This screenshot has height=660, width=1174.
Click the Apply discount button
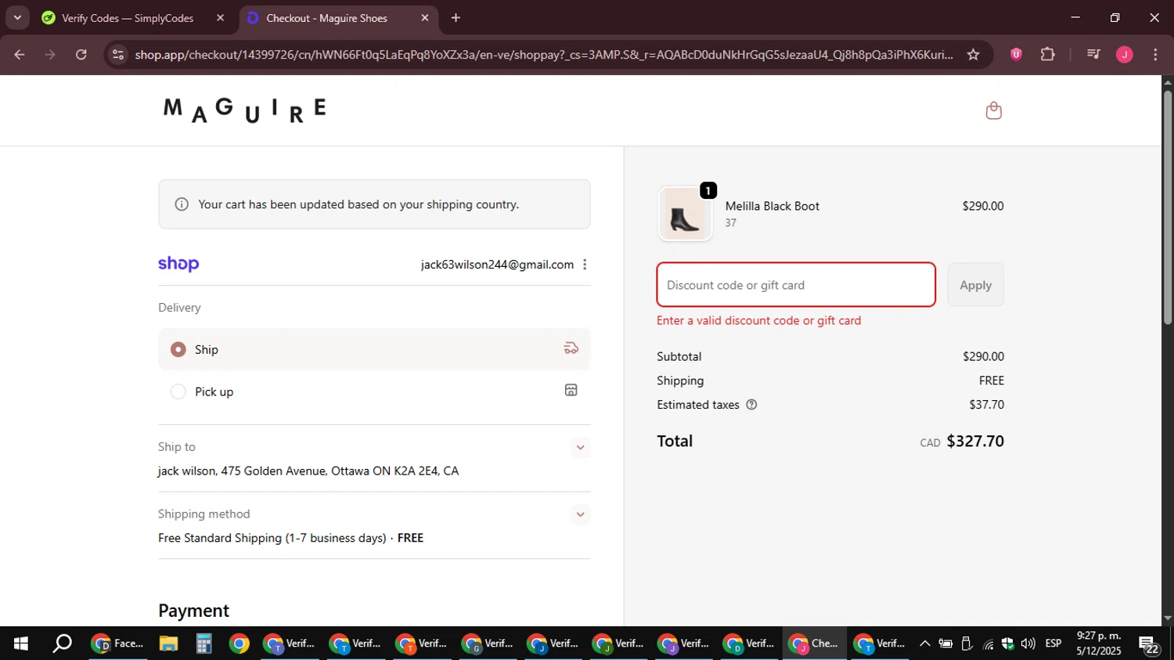(x=975, y=285)
